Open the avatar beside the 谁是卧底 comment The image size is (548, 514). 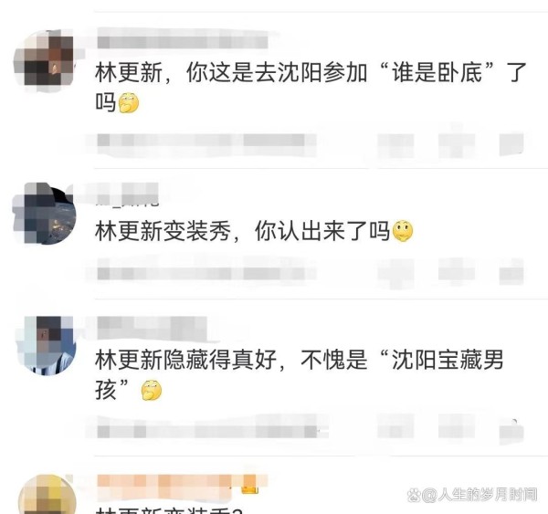pos(45,61)
